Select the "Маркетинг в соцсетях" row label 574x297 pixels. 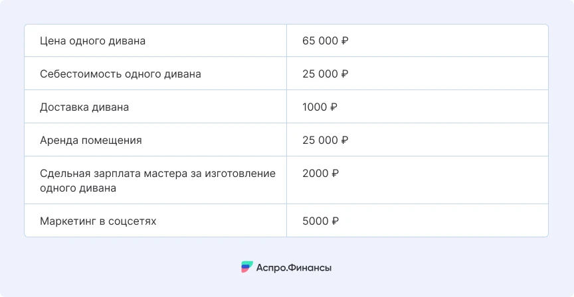coord(98,221)
